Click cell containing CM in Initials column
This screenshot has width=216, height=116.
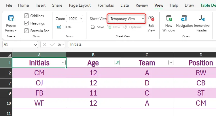[x=39, y=73]
